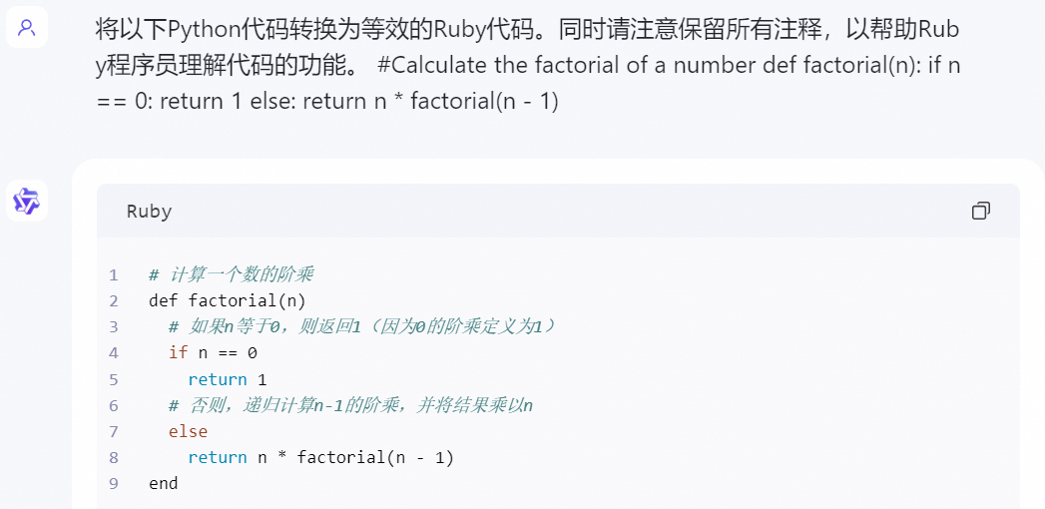The height and width of the screenshot is (509, 1045).
Task: Click the Ruby language label
Action: (x=149, y=212)
